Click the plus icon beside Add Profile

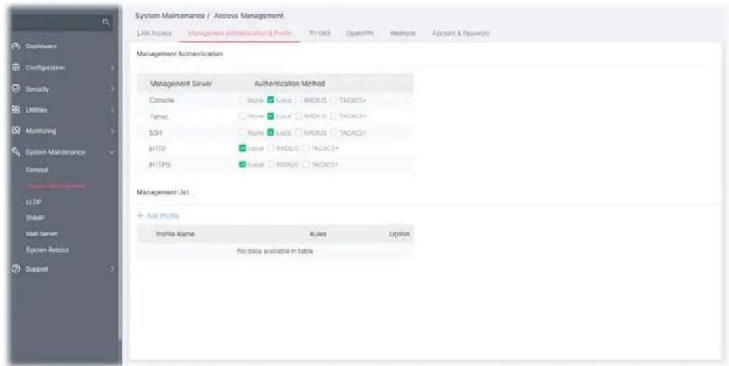pos(141,216)
